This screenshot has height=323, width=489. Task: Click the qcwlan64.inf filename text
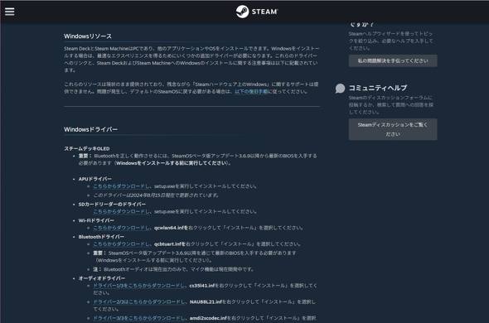click(169, 228)
